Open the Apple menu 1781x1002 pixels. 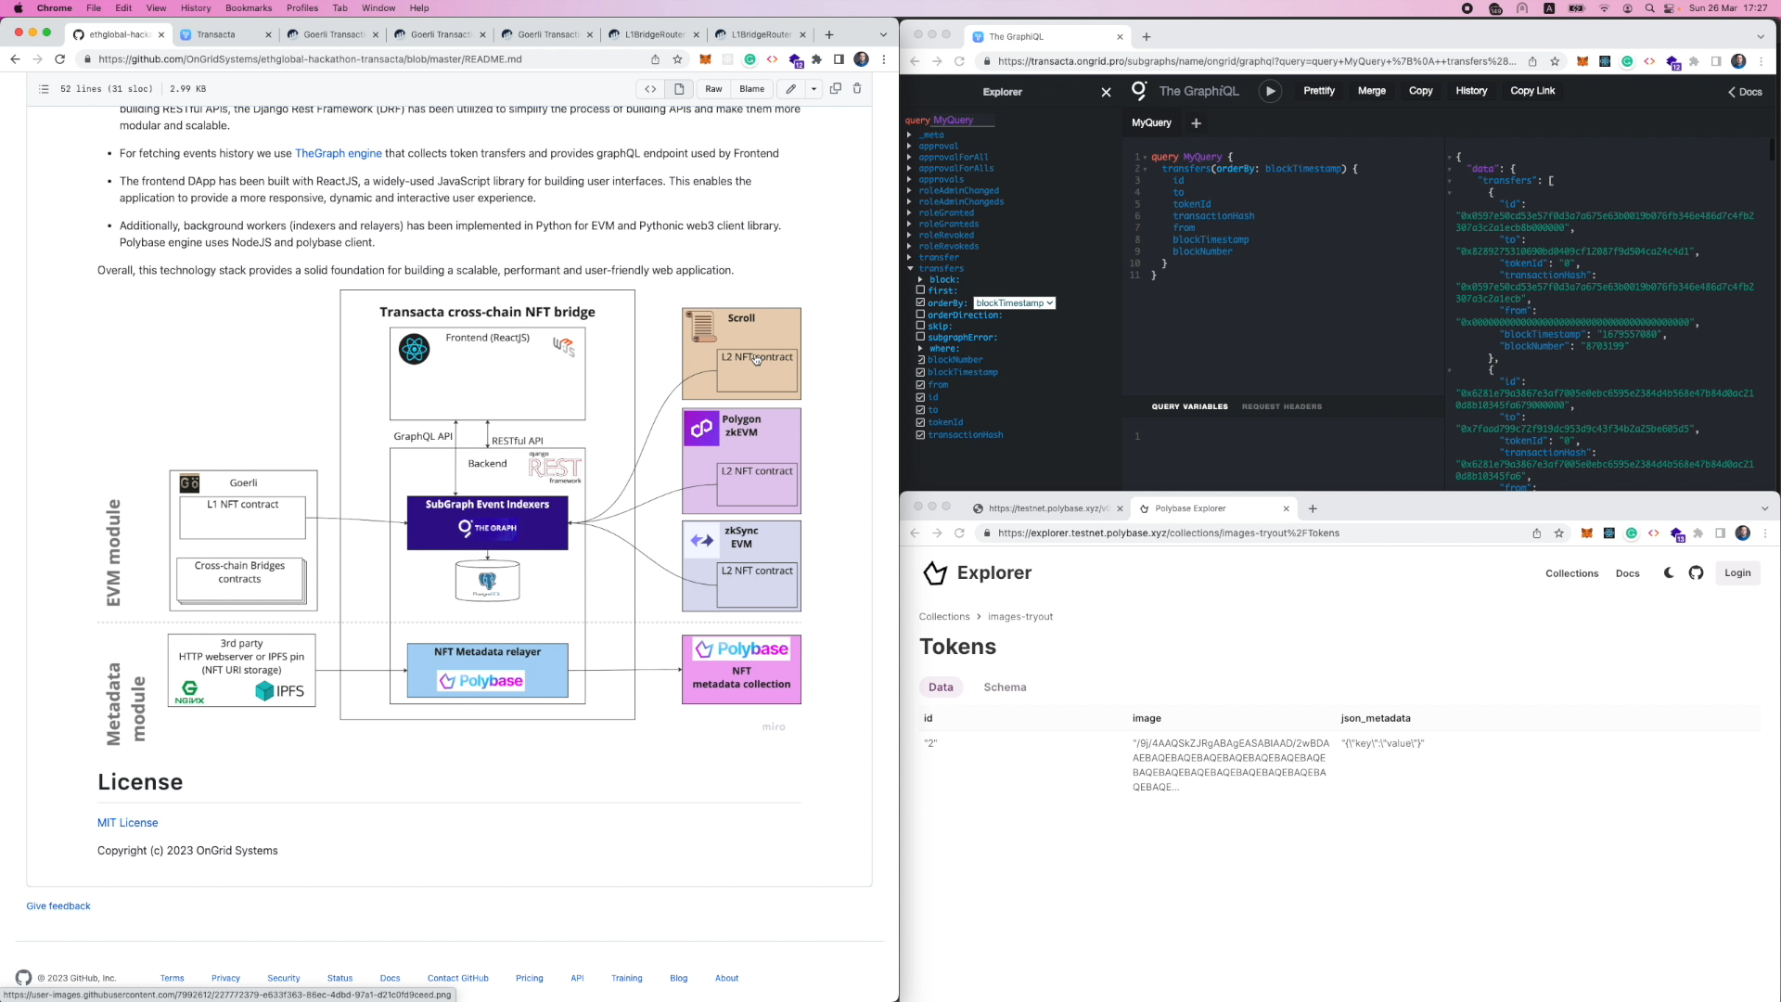point(18,8)
